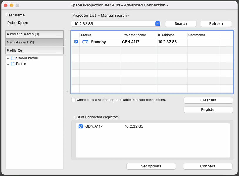The image size is (239, 176).
Task: Click the Comments column header
Action: tap(203, 35)
